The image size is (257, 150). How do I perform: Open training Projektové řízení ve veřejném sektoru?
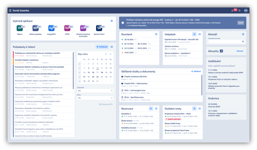(225, 78)
